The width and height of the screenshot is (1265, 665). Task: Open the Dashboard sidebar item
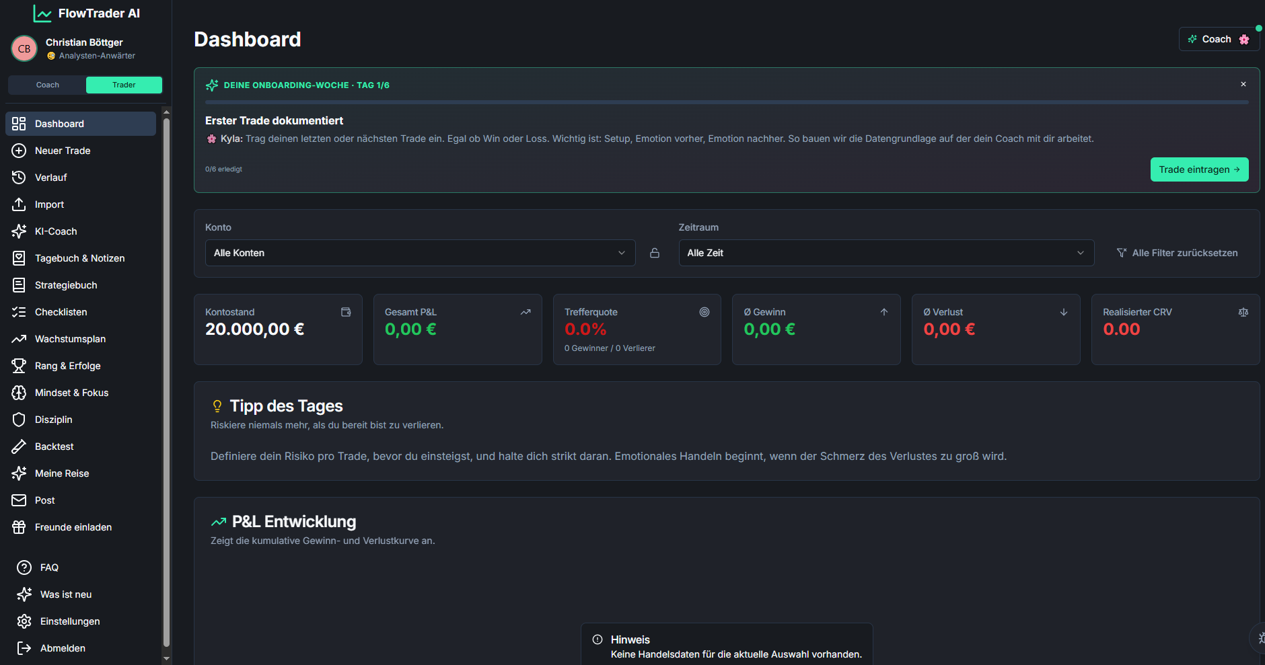point(81,124)
